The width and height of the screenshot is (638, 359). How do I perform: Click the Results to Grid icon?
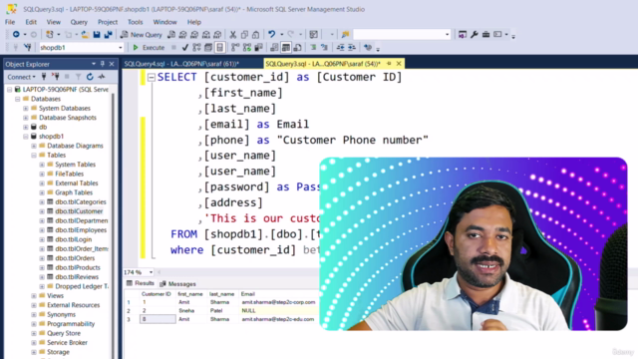(286, 48)
